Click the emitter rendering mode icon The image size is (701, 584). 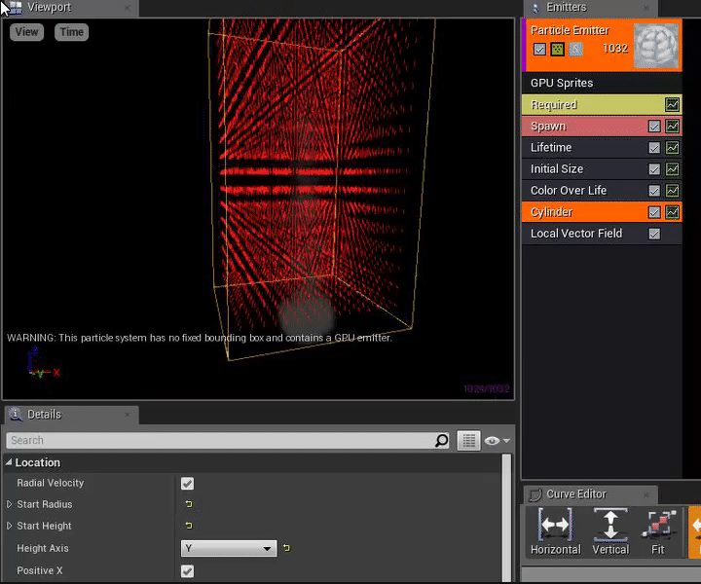558,49
